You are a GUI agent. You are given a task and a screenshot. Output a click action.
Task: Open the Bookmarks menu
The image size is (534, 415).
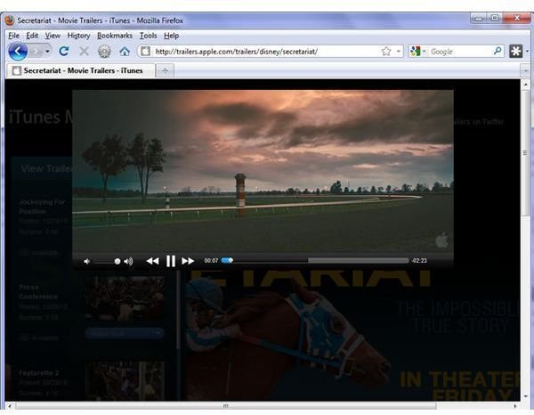[x=115, y=36]
